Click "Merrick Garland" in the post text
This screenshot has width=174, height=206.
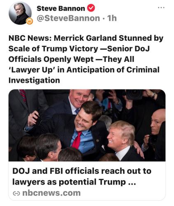85,38
